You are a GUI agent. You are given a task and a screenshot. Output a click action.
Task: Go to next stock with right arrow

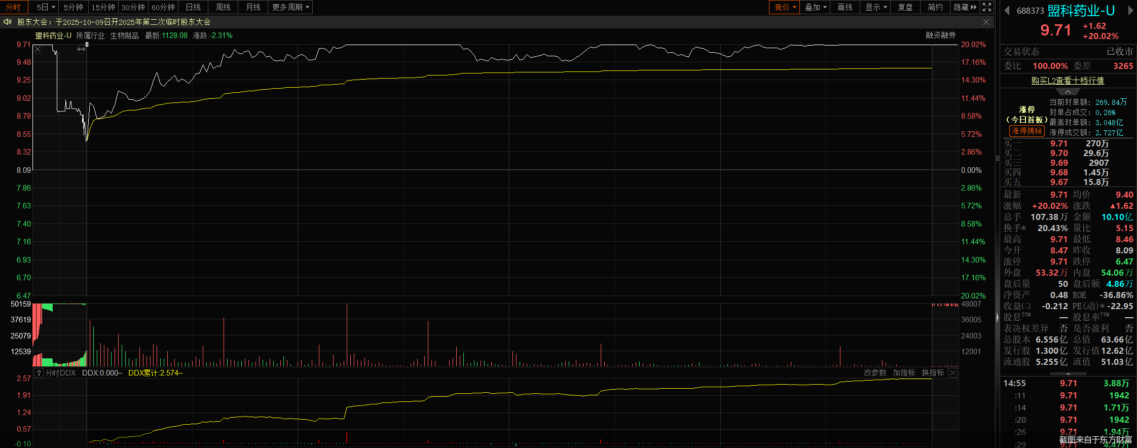(x=1130, y=11)
